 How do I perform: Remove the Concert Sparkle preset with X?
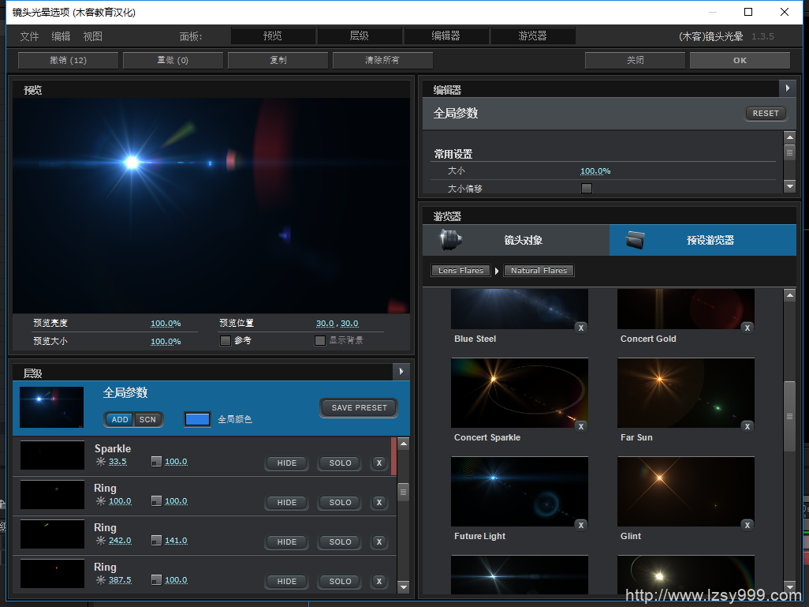[x=581, y=426]
